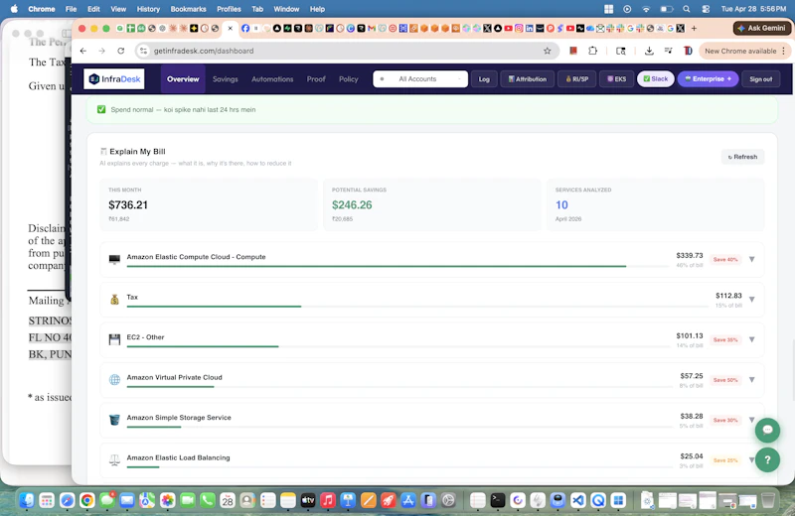The height and width of the screenshot is (516, 795).
Task: Refresh the Explain My Bill section
Action: (x=742, y=157)
